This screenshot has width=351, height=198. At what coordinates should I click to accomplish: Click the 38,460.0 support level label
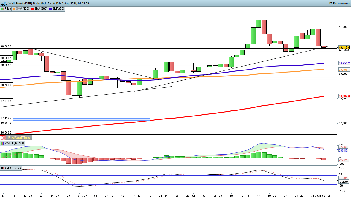point(6,85)
